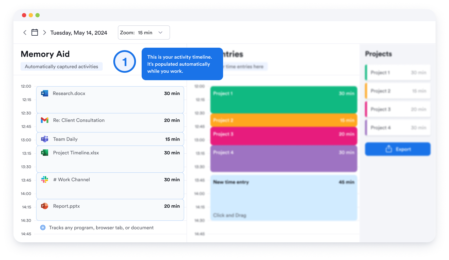
Task: Select the purple Project 4 time entry
Action: point(284,159)
